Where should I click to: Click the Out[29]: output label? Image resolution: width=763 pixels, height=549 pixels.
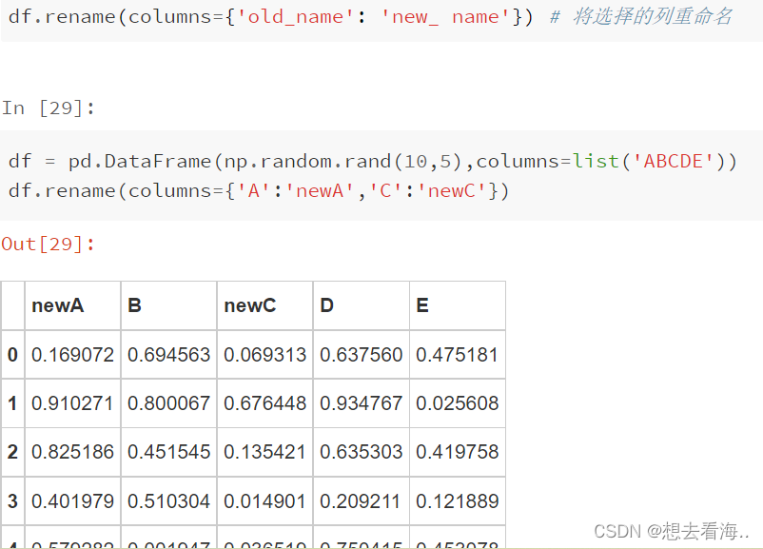[x=49, y=244]
